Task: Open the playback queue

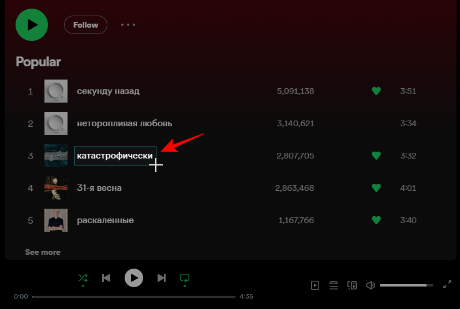Action: (x=333, y=285)
